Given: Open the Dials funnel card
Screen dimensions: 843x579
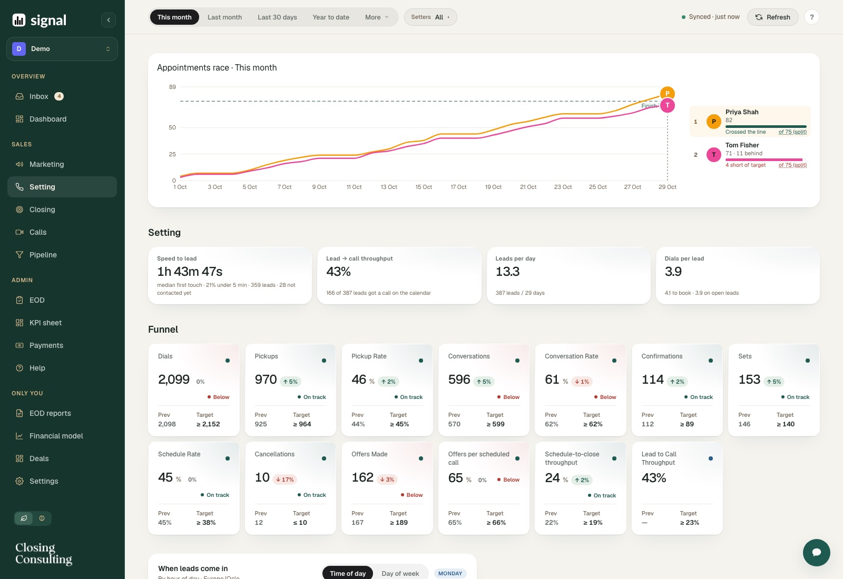Looking at the screenshot, I should [x=194, y=390].
